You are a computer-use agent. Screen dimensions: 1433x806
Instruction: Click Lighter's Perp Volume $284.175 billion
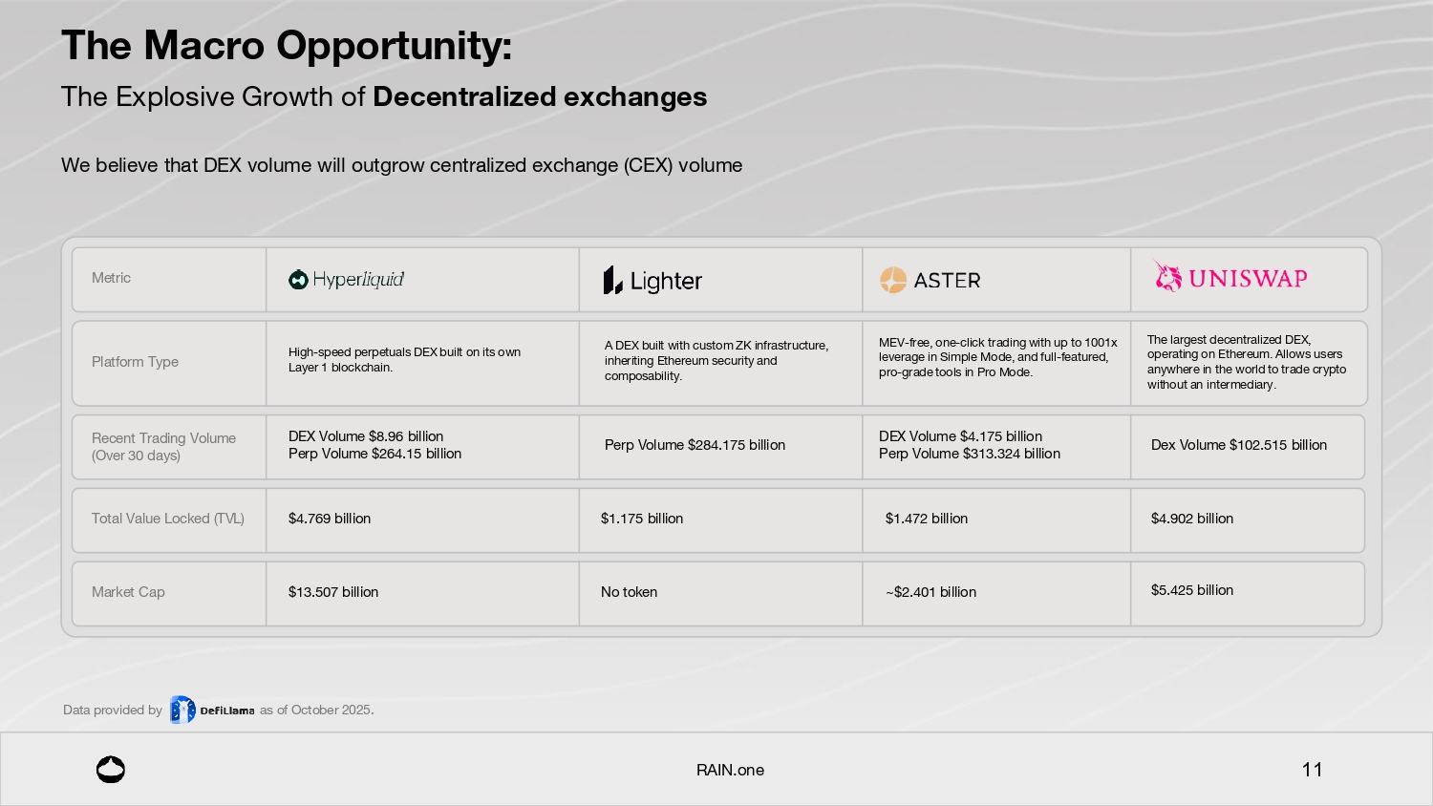(695, 445)
